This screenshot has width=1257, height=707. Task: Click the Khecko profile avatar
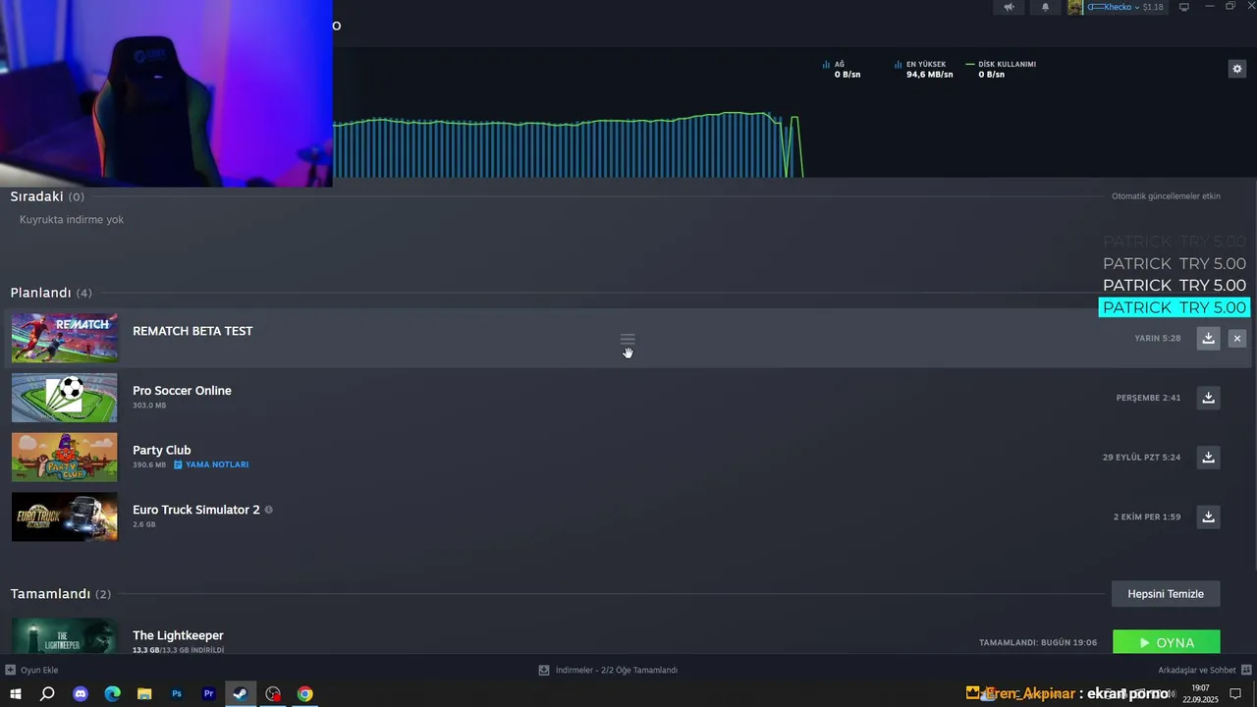click(1075, 7)
